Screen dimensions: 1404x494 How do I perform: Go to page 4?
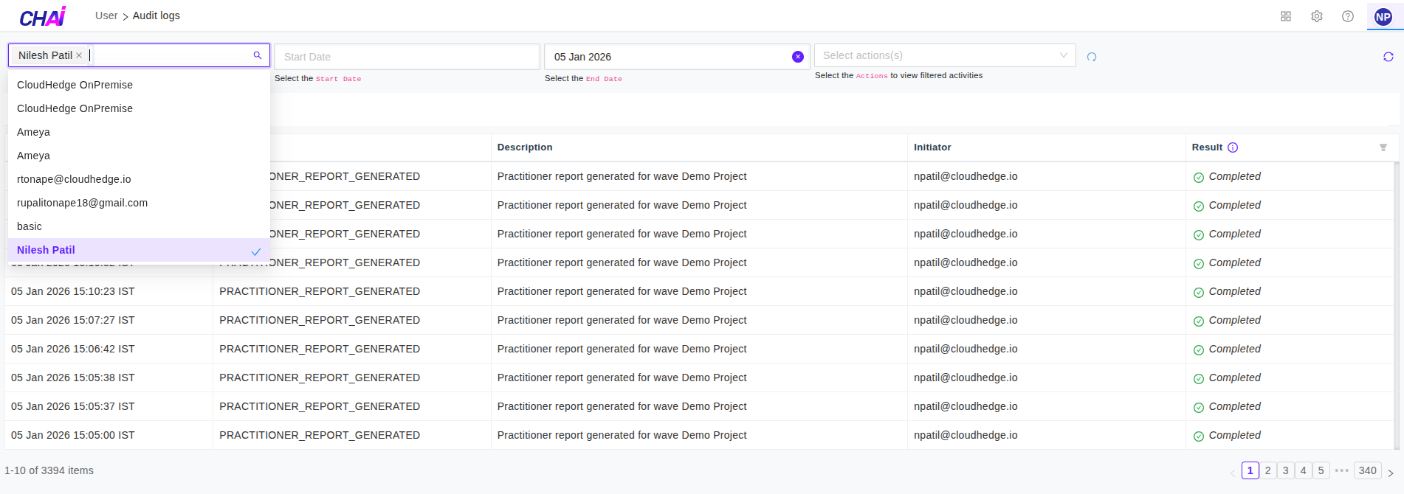pos(1304,470)
